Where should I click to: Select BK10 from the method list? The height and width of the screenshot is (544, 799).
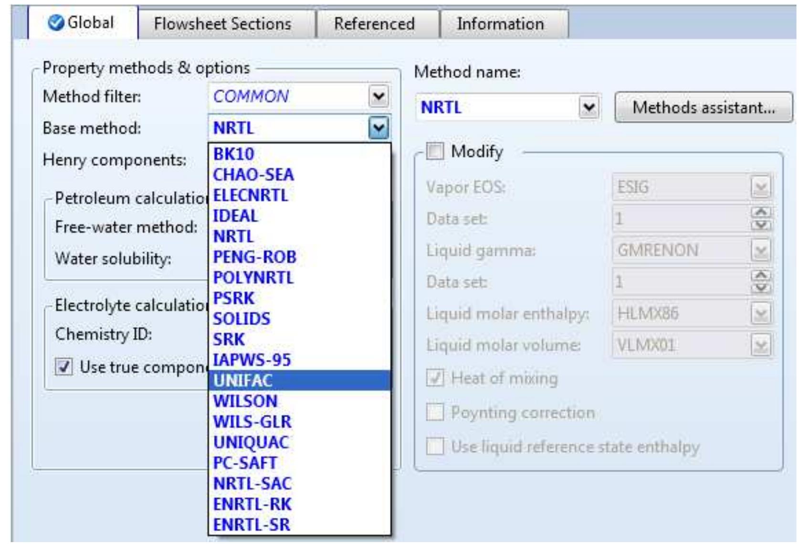[233, 154]
